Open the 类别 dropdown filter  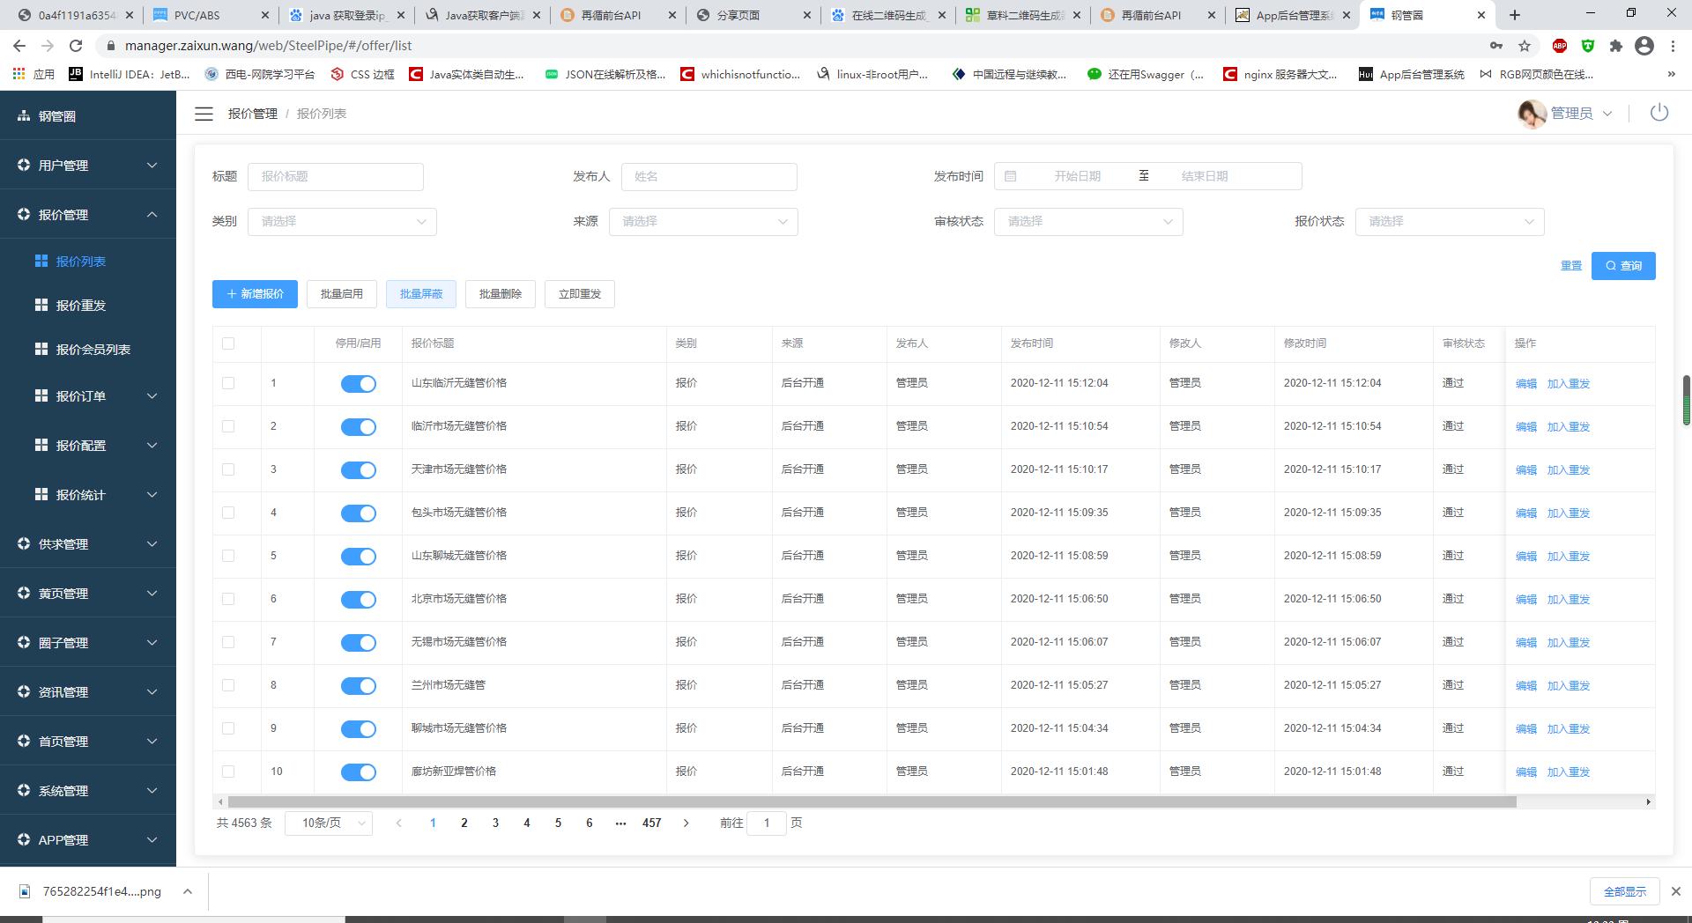(x=342, y=222)
